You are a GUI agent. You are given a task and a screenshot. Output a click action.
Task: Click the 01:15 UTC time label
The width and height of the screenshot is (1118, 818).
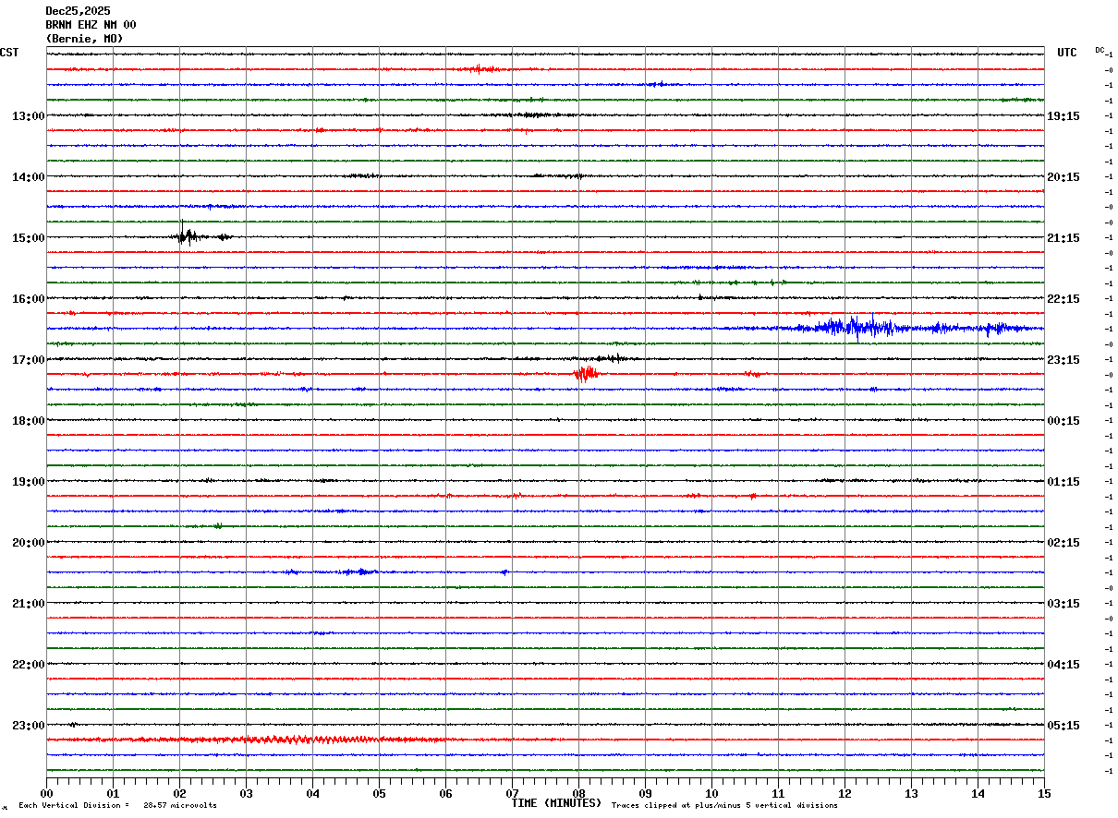pos(1063,482)
